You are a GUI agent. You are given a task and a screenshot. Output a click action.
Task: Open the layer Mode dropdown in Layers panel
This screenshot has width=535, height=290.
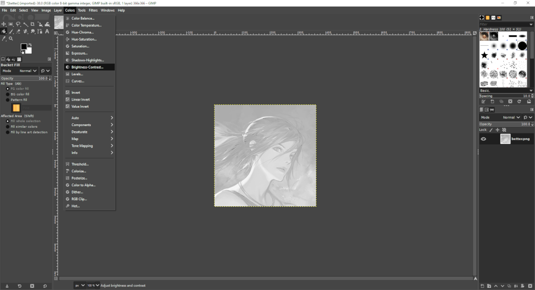pos(512,118)
